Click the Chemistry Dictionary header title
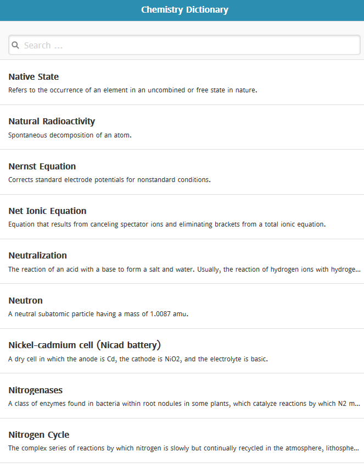This screenshot has height=468, width=364. 184,10
